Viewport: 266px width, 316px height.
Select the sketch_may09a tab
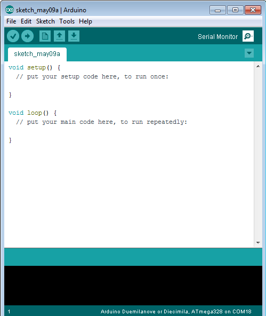[37, 54]
